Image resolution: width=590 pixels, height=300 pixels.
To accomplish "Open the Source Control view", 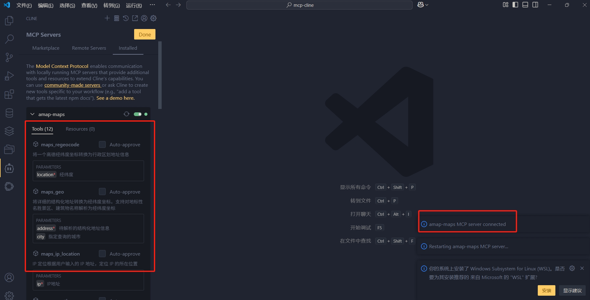I will tap(9, 57).
